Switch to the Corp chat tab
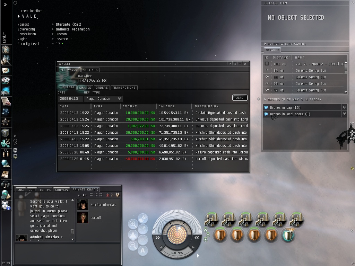Image resolution: width=355 pixels, height=266 pixels. click(x=32, y=190)
